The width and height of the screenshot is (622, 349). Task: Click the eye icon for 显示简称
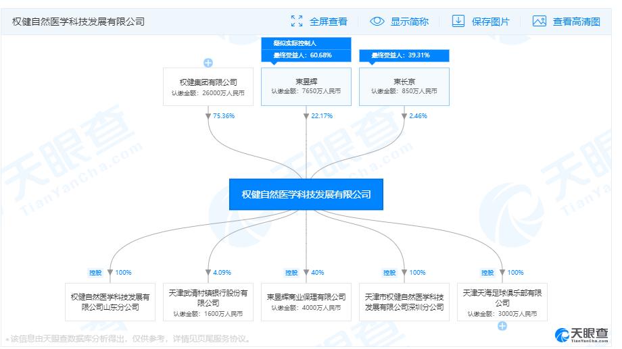[x=377, y=21]
